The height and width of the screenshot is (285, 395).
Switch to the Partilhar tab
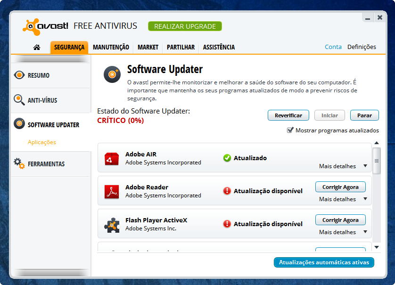click(x=181, y=47)
